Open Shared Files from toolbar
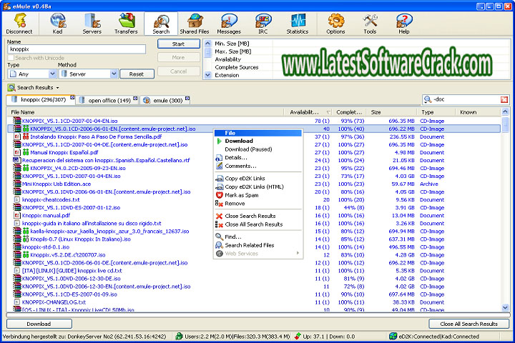Image resolution: width=515 pixels, height=343 pixels. [195, 24]
